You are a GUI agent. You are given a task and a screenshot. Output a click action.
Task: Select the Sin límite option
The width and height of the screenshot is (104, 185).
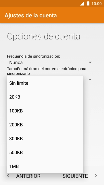45,83
